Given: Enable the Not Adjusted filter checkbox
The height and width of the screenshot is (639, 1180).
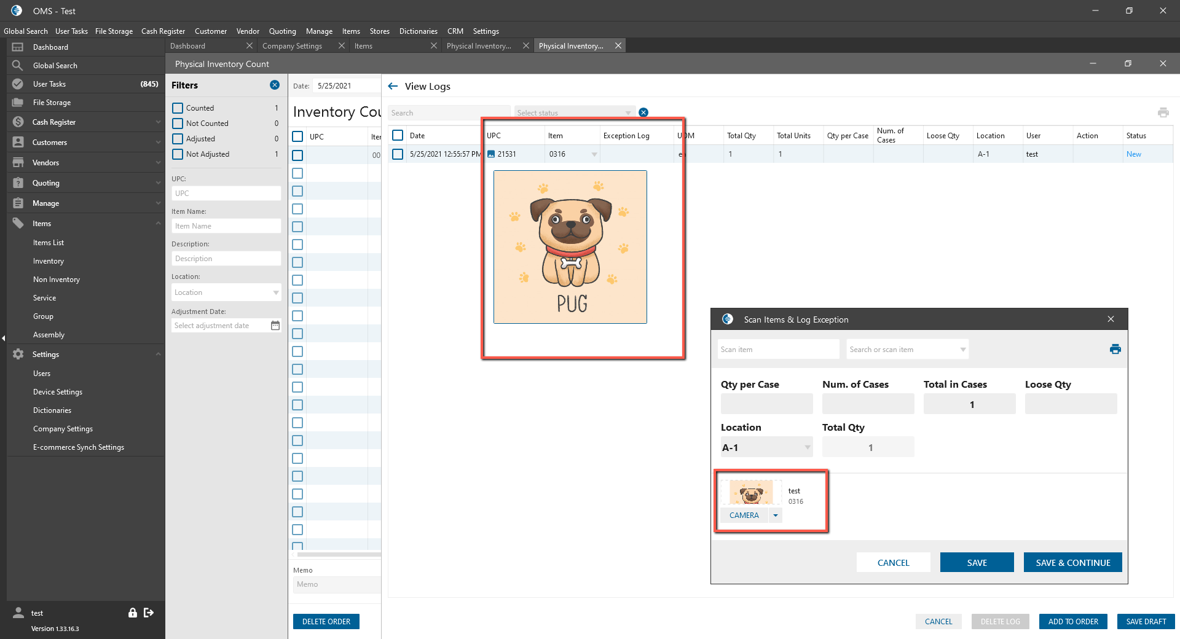Looking at the screenshot, I should [x=178, y=154].
